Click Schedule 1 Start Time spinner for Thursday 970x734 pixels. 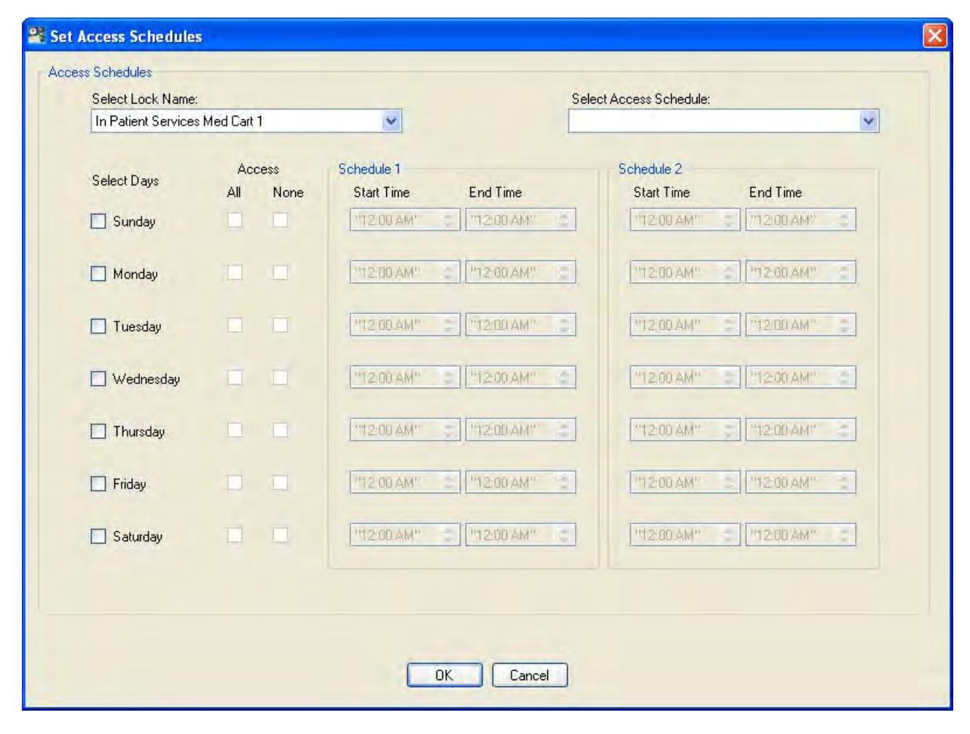click(x=449, y=430)
